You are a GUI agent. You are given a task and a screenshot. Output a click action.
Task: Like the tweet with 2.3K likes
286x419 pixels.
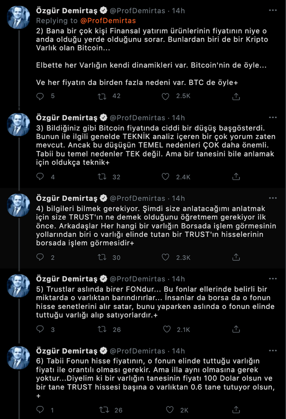(x=165, y=257)
